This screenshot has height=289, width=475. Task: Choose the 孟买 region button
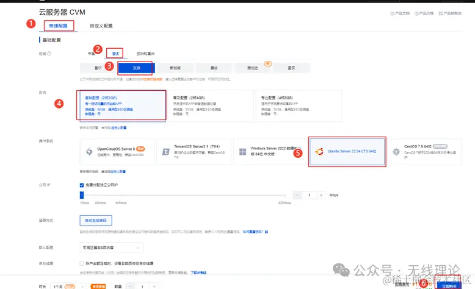click(291, 68)
